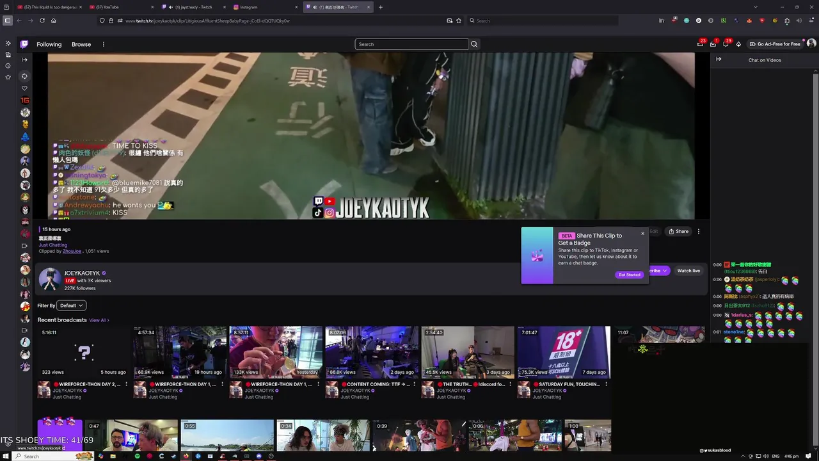819x461 pixels.
Task: Open the Get Bits icon
Action: click(x=738, y=44)
